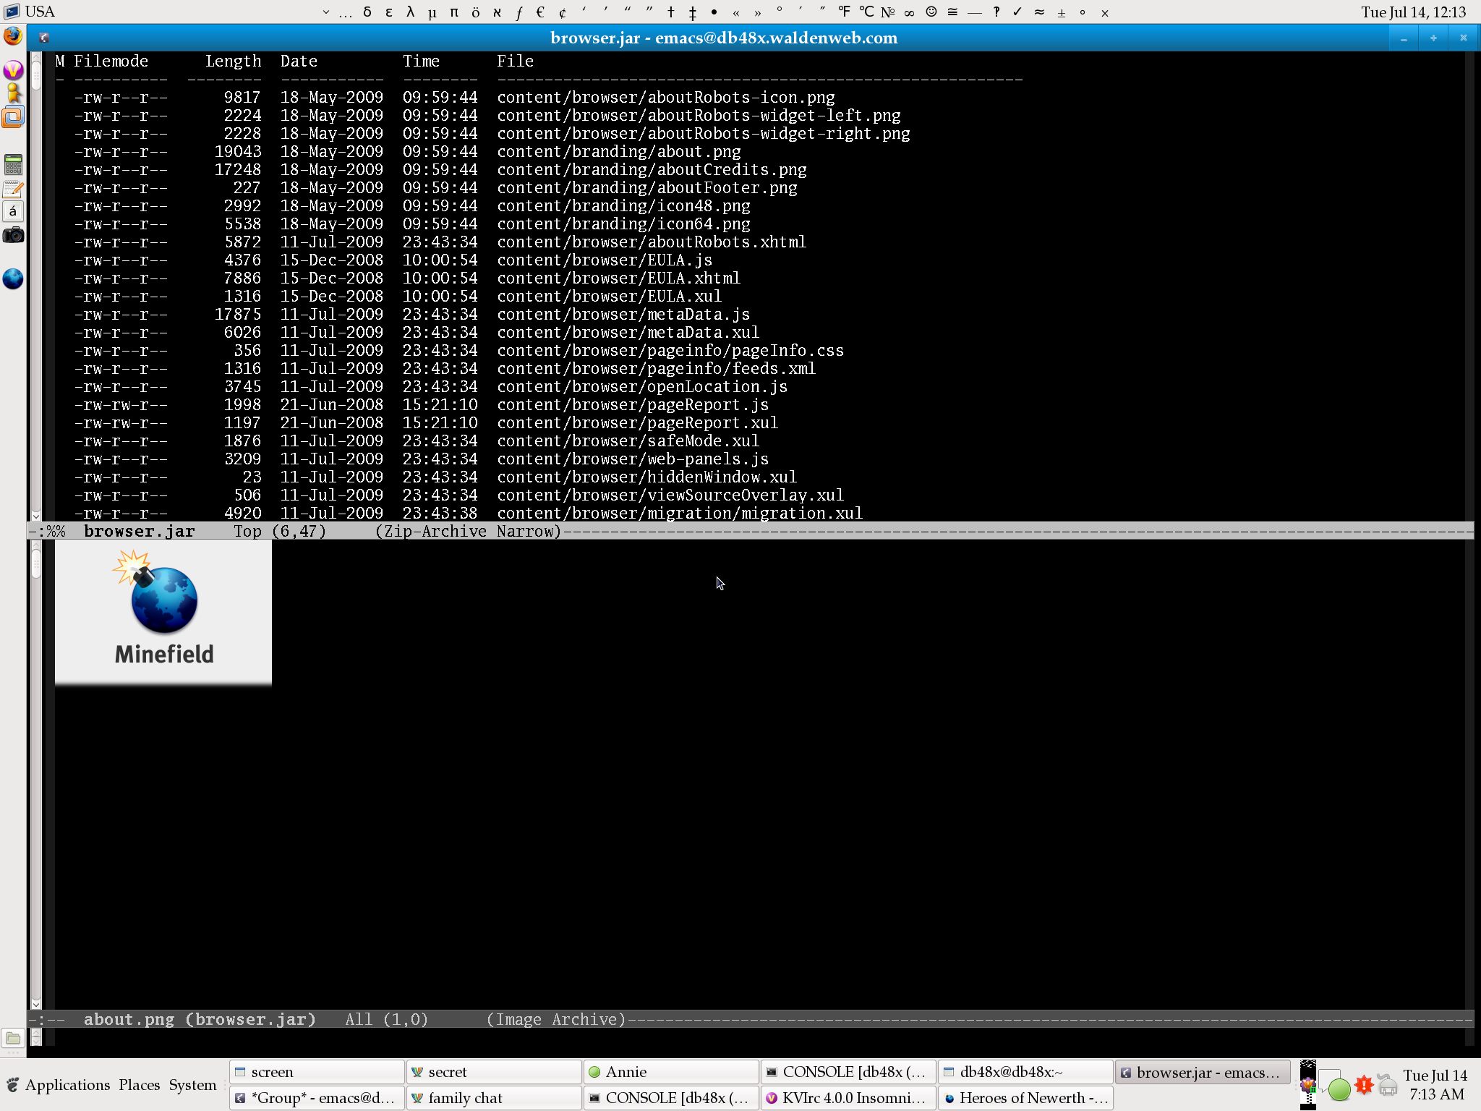
Task: Click the top panel clock
Action: coord(1414,12)
